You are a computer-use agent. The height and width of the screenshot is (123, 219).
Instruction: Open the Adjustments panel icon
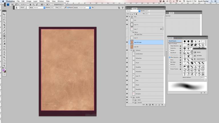point(195,60)
